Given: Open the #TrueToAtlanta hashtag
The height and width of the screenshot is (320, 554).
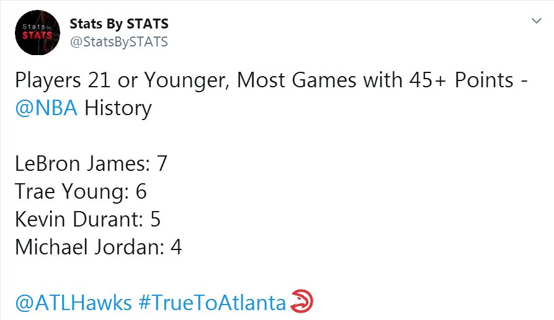Looking at the screenshot, I should [x=212, y=303].
